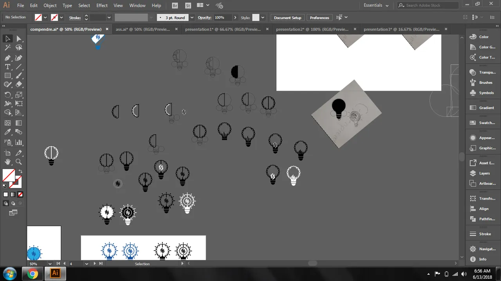
Task: Expand the opacity slider arrow
Action: click(235, 18)
